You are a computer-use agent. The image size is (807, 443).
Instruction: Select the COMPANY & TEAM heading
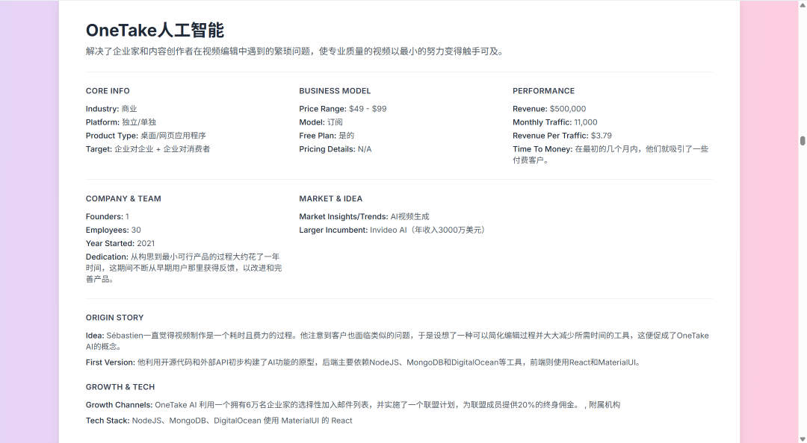coord(123,199)
